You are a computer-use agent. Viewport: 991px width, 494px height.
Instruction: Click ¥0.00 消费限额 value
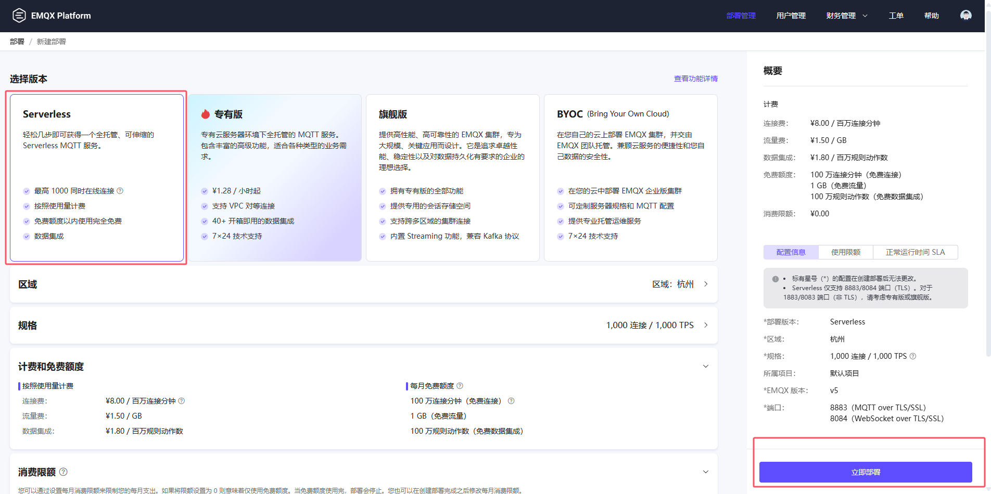(x=820, y=214)
